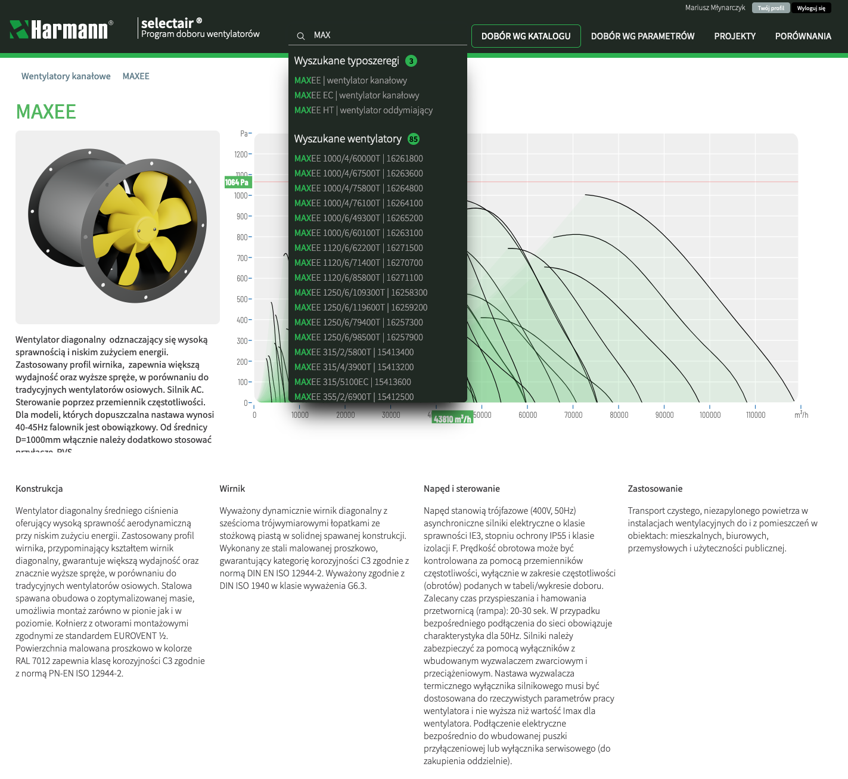Choose MAXEE 1000/4/67500T | 16263600
This screenshot has height=779, width=848.
359,173
